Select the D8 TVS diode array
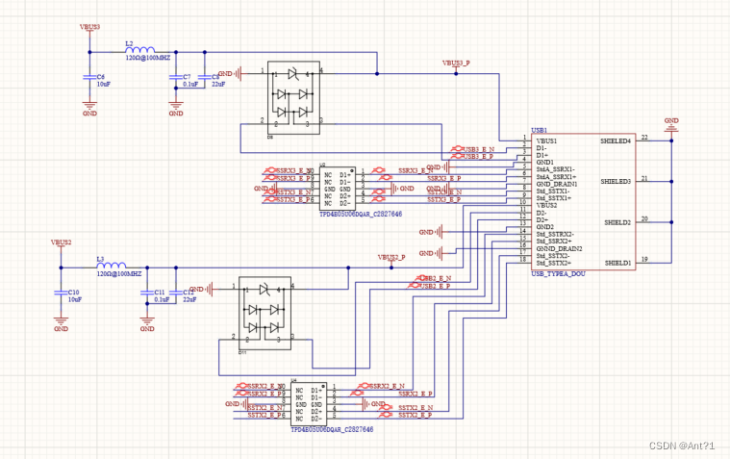 pos(293,98)
